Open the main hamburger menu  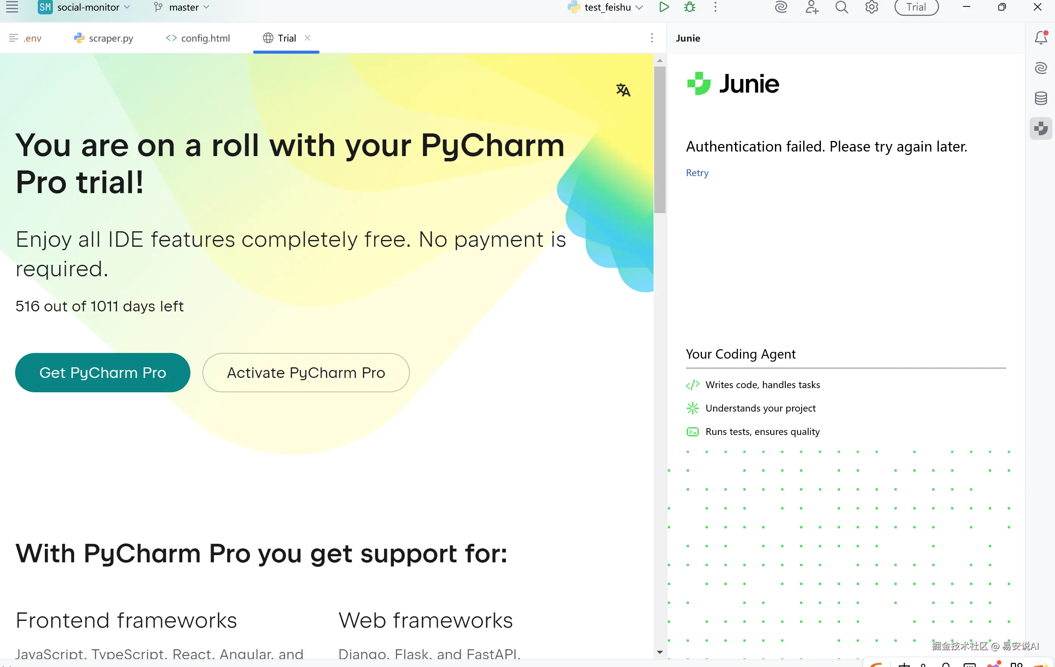coord(12,7)
